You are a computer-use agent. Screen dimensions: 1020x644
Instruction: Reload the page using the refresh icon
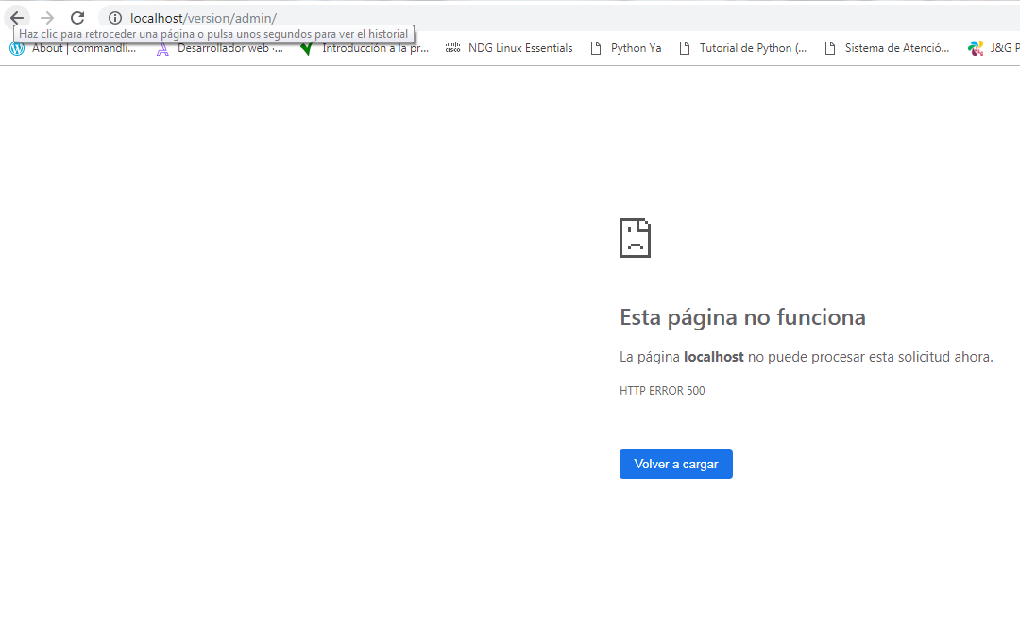tap(77, 18)
